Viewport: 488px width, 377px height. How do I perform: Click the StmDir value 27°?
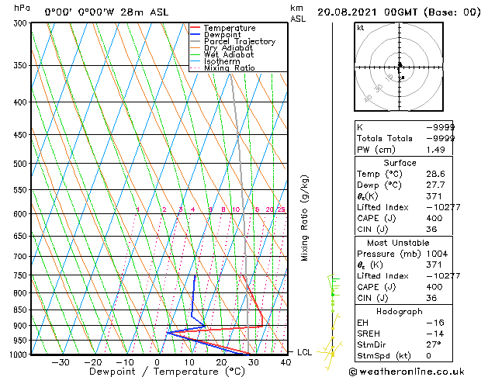pyautogui.click(x=434, y=344)
